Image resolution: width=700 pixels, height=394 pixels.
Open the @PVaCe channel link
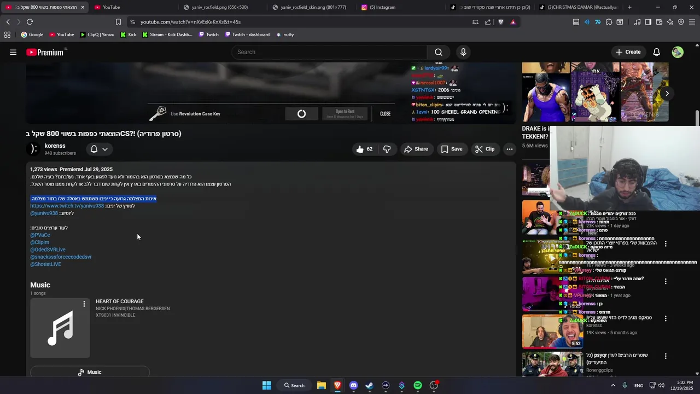[40, 235]
